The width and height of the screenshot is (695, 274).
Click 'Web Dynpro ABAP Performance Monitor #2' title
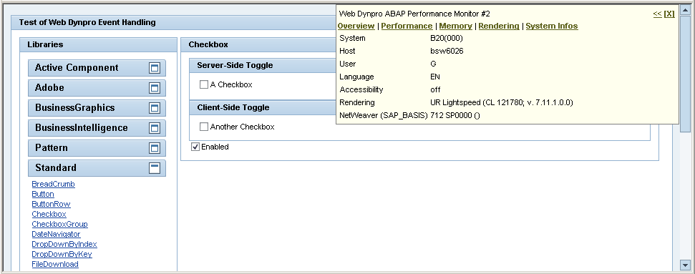tap(414, 14)
